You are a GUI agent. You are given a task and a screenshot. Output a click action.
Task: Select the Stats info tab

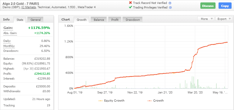click(x=20, y=20)
